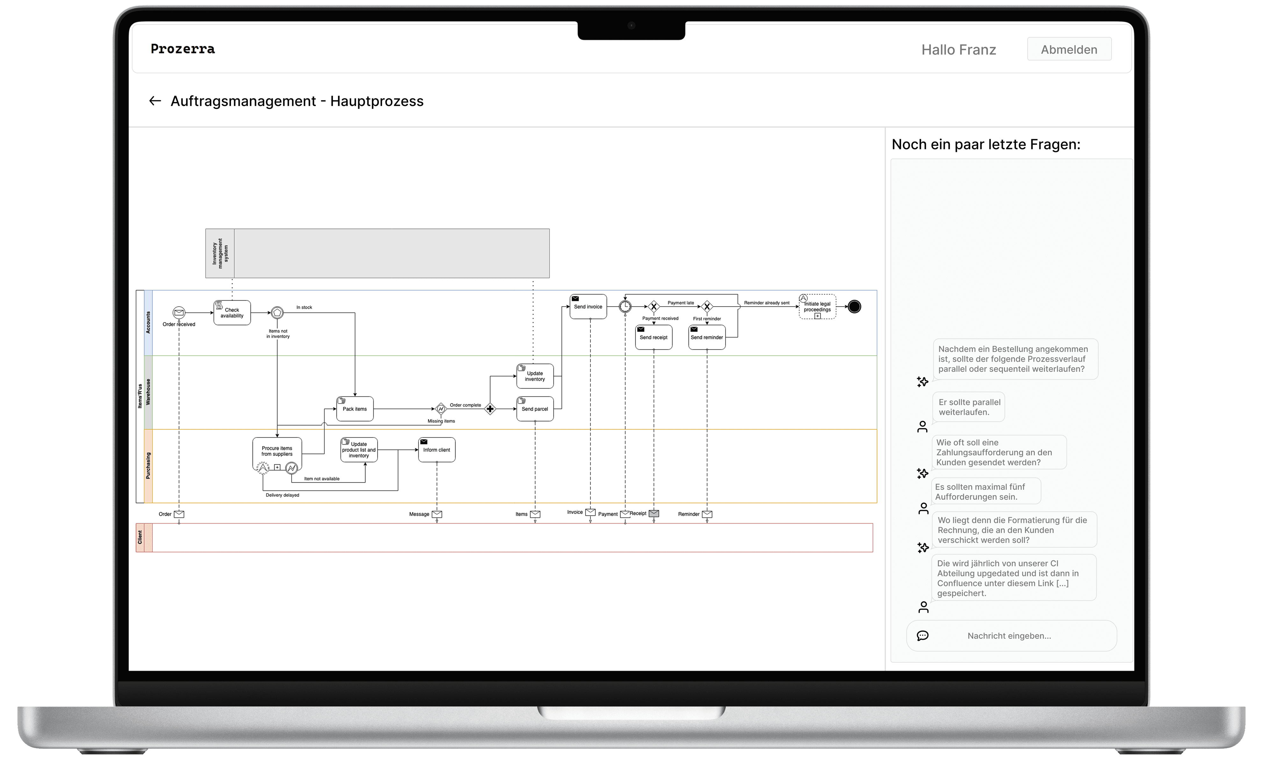The image size is (1263, 762).
Task: Select the Send reminder task
Action: 707,338
